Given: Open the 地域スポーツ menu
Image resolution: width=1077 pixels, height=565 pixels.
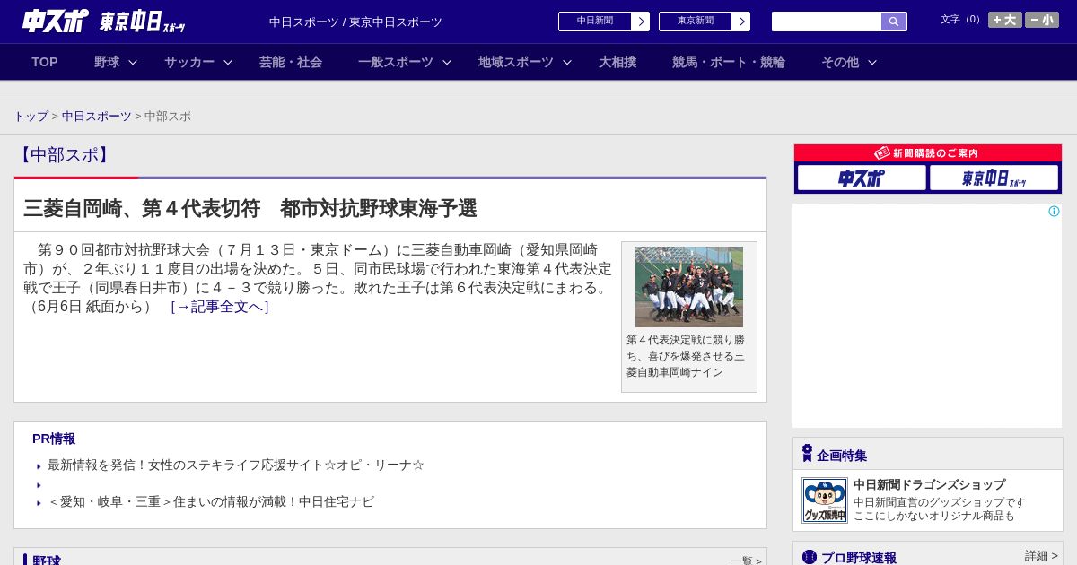Looking at the screenshot, I should (x=516, y=62).
